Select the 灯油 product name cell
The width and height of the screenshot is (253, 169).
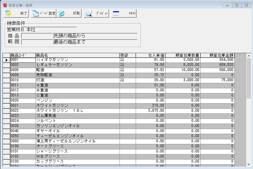click(77, 80)
